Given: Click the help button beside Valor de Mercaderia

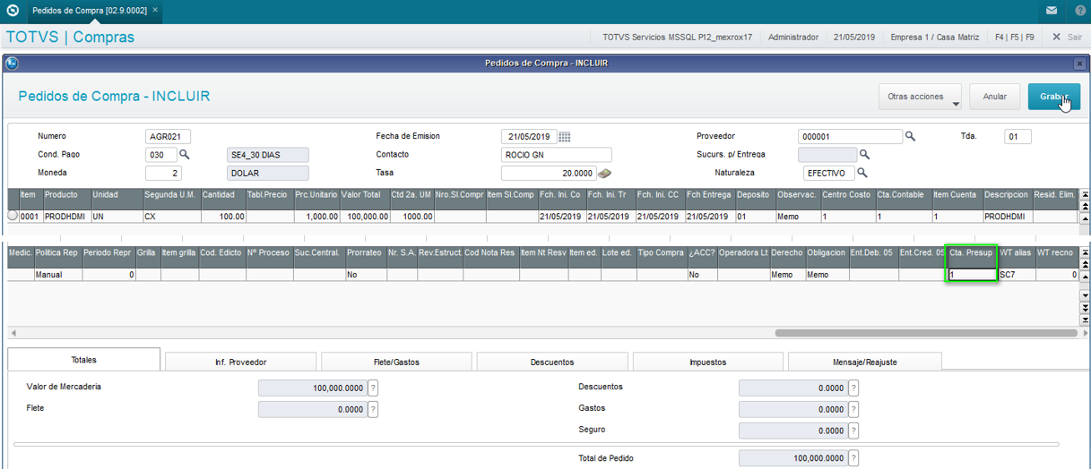Looking at the screenshot, I should 373,388.
